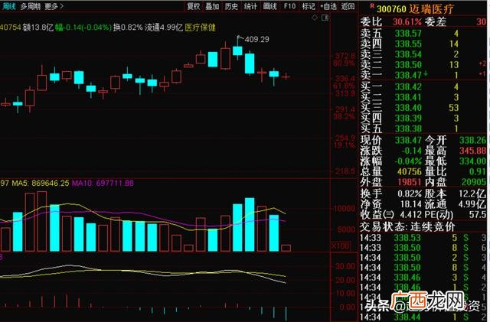Click 买三 price 338.40
Screen dimensions: 490x322
tap(408, 108)
